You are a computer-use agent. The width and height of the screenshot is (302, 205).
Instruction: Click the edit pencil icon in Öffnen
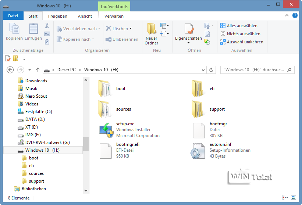point(207,34)
